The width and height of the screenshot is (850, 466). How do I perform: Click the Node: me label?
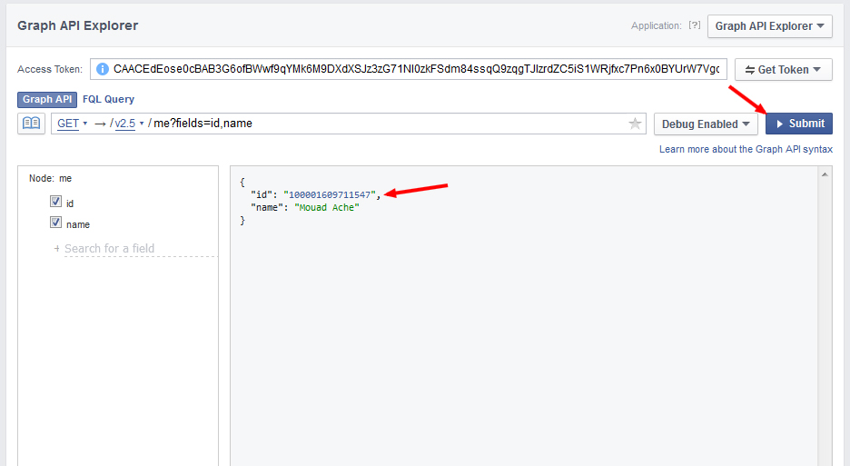[51, 178]
